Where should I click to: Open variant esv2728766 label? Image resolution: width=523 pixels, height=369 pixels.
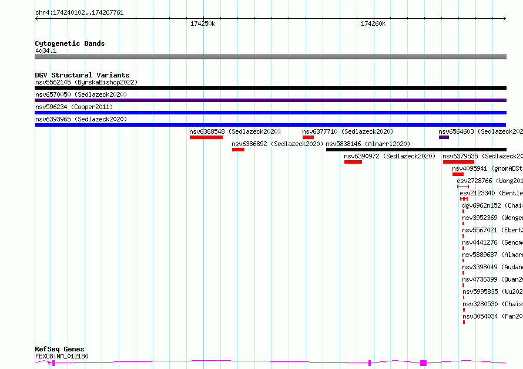pos(490,181)
